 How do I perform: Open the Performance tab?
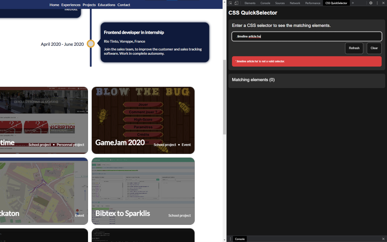click(313, 3)
